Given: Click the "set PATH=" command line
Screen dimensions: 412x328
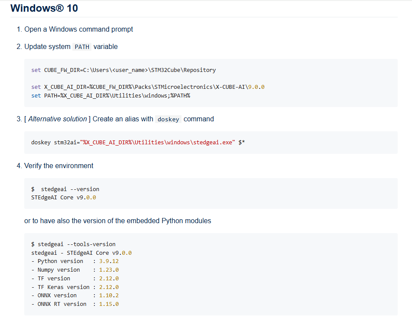Looking at the screenshot, I should pos(110,95).
